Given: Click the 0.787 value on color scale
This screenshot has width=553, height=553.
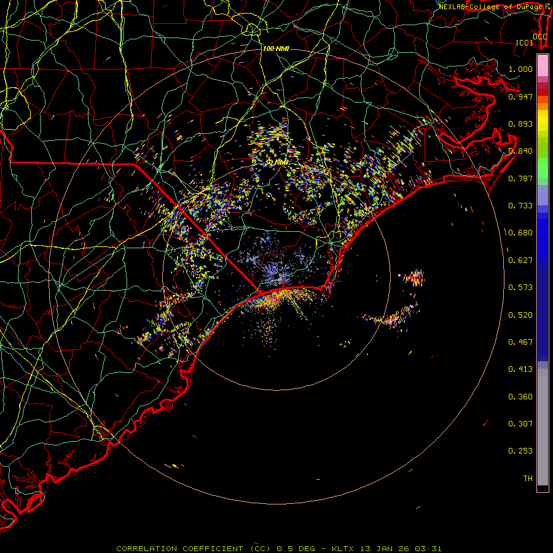Looking at the screenshot, I should pos(520,178).
